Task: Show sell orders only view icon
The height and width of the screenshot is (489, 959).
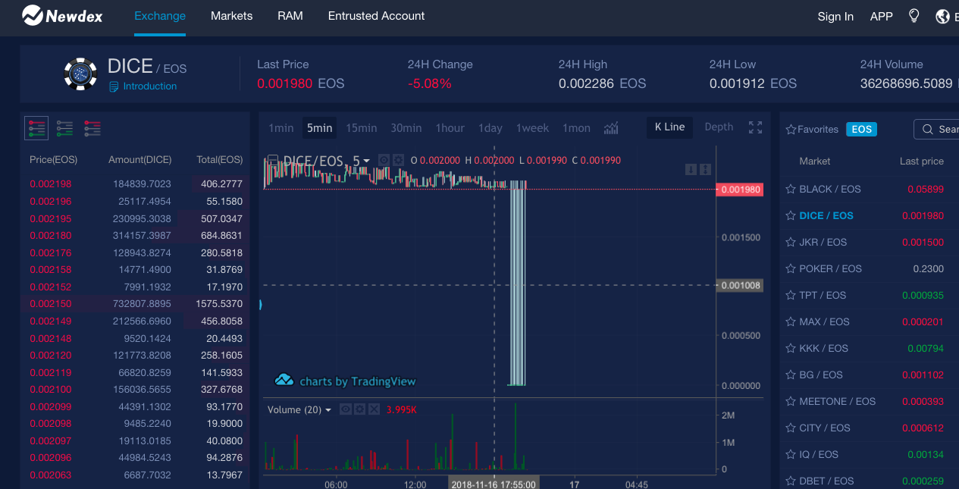Action: click(x=92, y=128)
